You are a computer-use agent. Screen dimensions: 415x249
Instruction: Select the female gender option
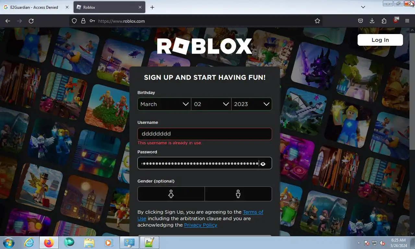click(171, 194)
